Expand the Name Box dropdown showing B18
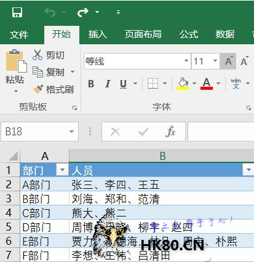Image resolution: width=254 pixels, height=262 pixels. click(x=71, y=132)
